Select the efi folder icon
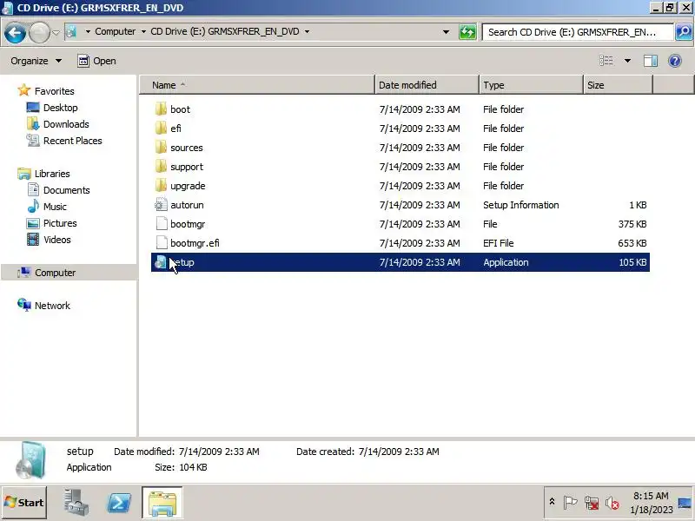 161,128
